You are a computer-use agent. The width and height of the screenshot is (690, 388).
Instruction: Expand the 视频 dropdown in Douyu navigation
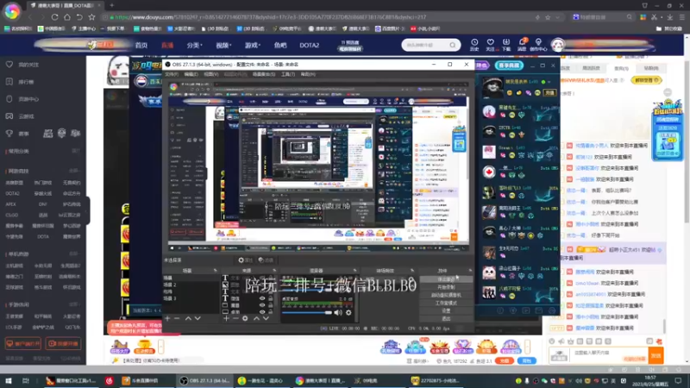point(223,45)
